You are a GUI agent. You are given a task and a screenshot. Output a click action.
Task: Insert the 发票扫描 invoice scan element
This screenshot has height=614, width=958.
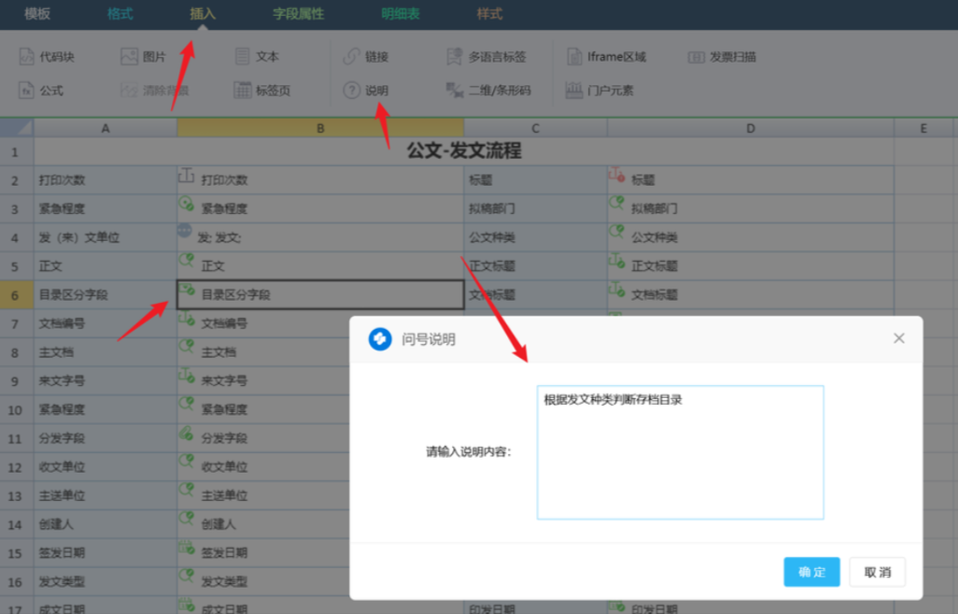pyautogui.click(x=722, y=57)
